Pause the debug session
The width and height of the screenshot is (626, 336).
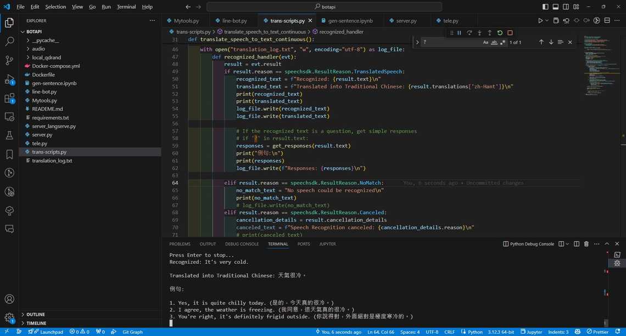[460, 33]
